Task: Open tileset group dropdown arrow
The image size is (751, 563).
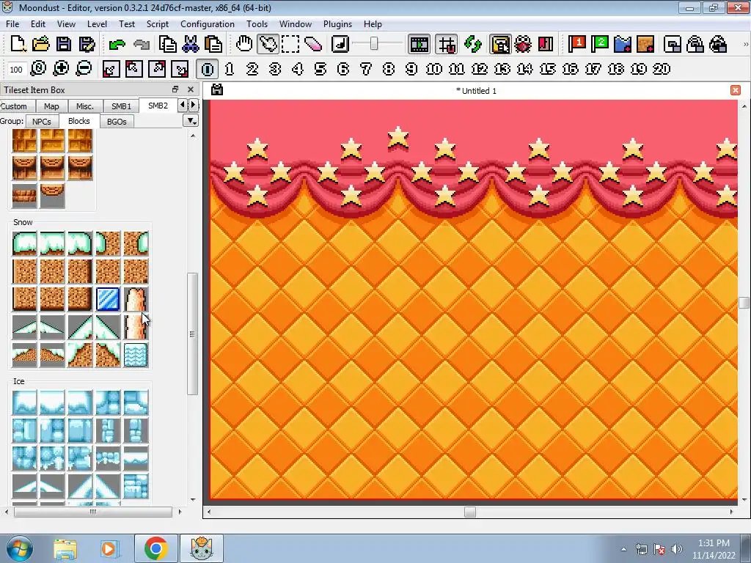Action: click(x=191, y=121)
